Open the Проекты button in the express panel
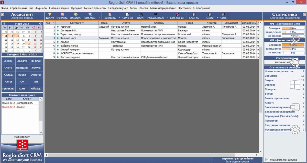Screen dimensions: 307x163 8,89
